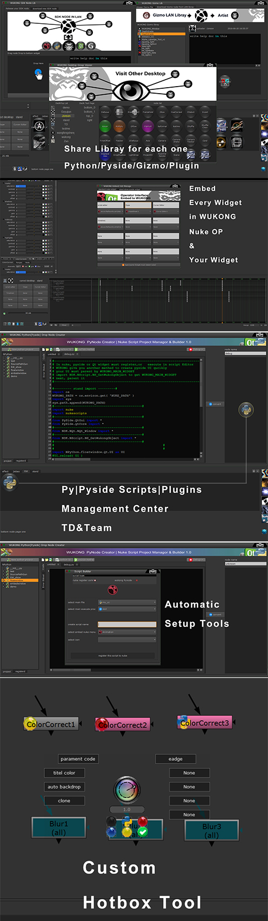268x921 pixels.
Task: Click 'register this script to nuke' button
Action: pos(114,656)
